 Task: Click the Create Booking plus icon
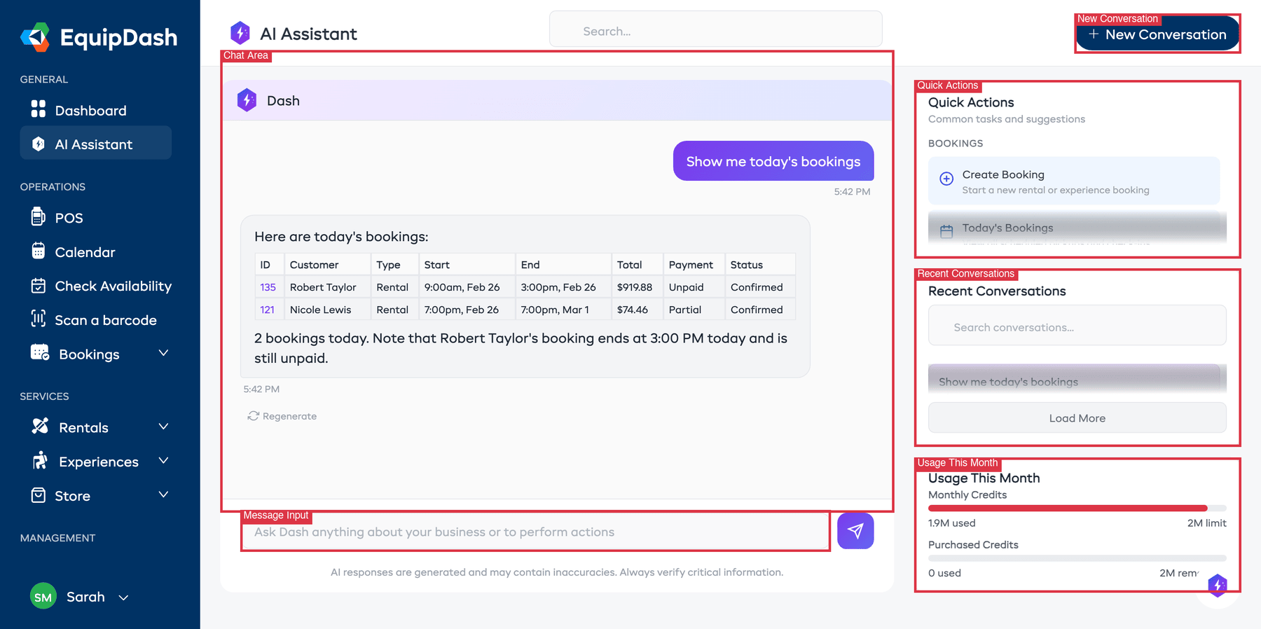point(946,179)
